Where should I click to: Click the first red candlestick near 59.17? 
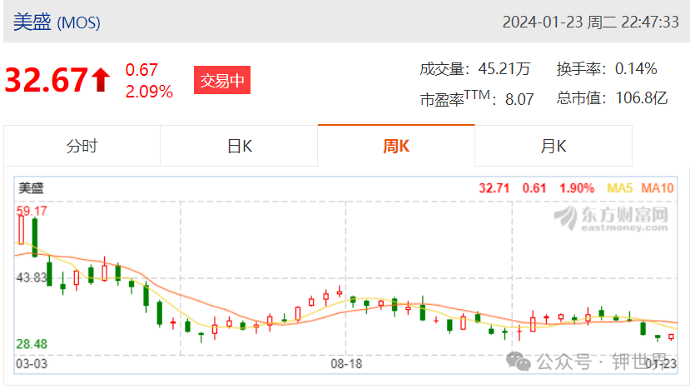[21, 230]
